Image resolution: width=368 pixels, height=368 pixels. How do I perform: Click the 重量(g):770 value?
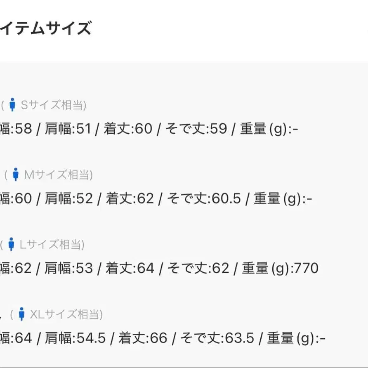(x=280, y=269)
